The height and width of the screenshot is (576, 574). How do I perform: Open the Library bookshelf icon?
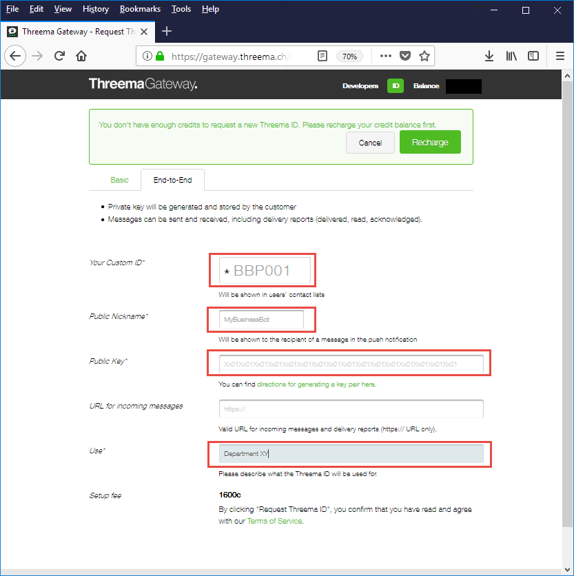511,56
